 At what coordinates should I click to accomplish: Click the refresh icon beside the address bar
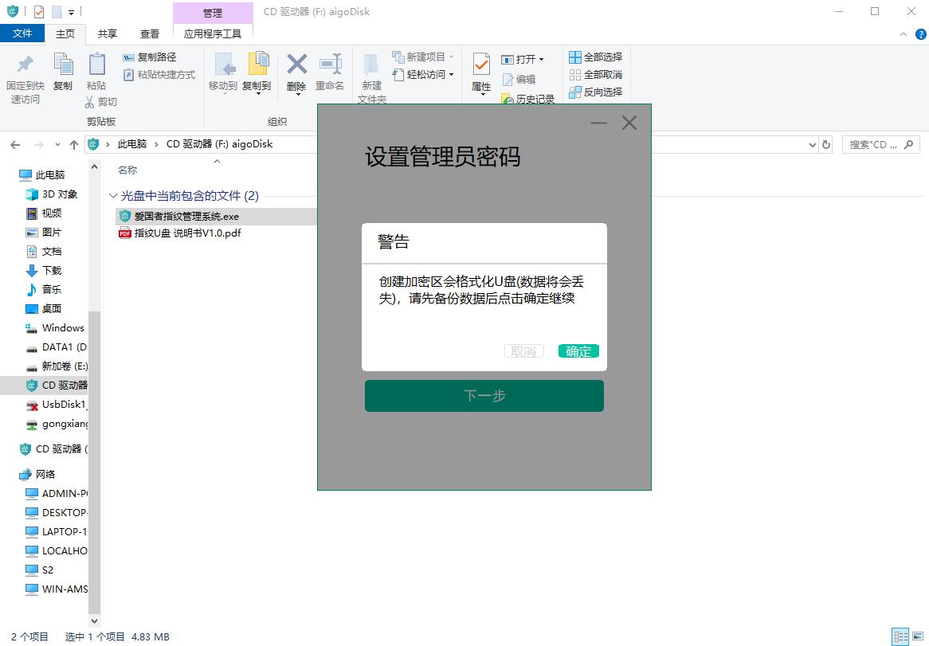[826, 144]
